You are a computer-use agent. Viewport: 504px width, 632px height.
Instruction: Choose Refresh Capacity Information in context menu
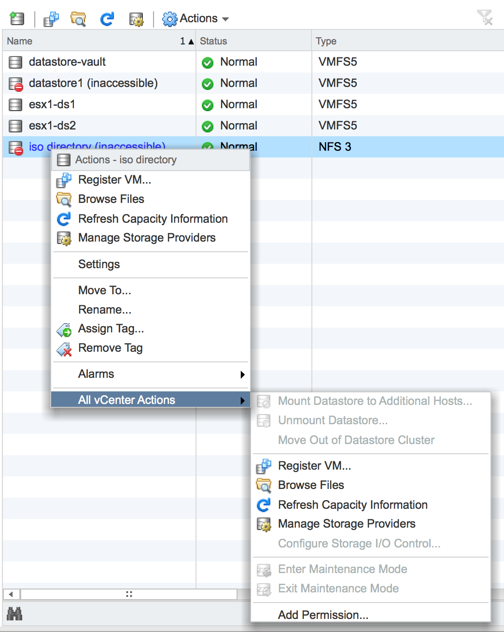(x=151, y=219)
